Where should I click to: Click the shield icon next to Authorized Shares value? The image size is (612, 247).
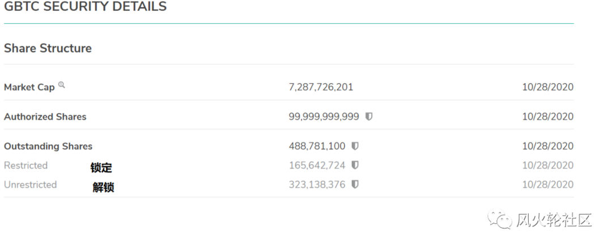(369, 116)
